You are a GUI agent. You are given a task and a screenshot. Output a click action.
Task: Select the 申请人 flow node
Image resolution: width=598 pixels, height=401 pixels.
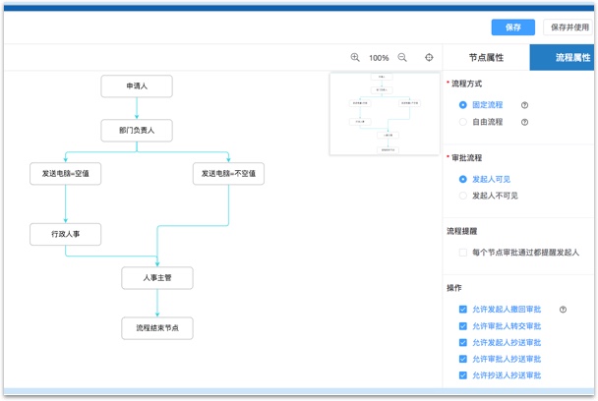tap(137, 86)
